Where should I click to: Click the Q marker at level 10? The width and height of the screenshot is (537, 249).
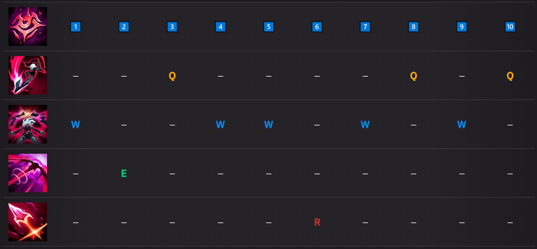(x=510, y=76)
